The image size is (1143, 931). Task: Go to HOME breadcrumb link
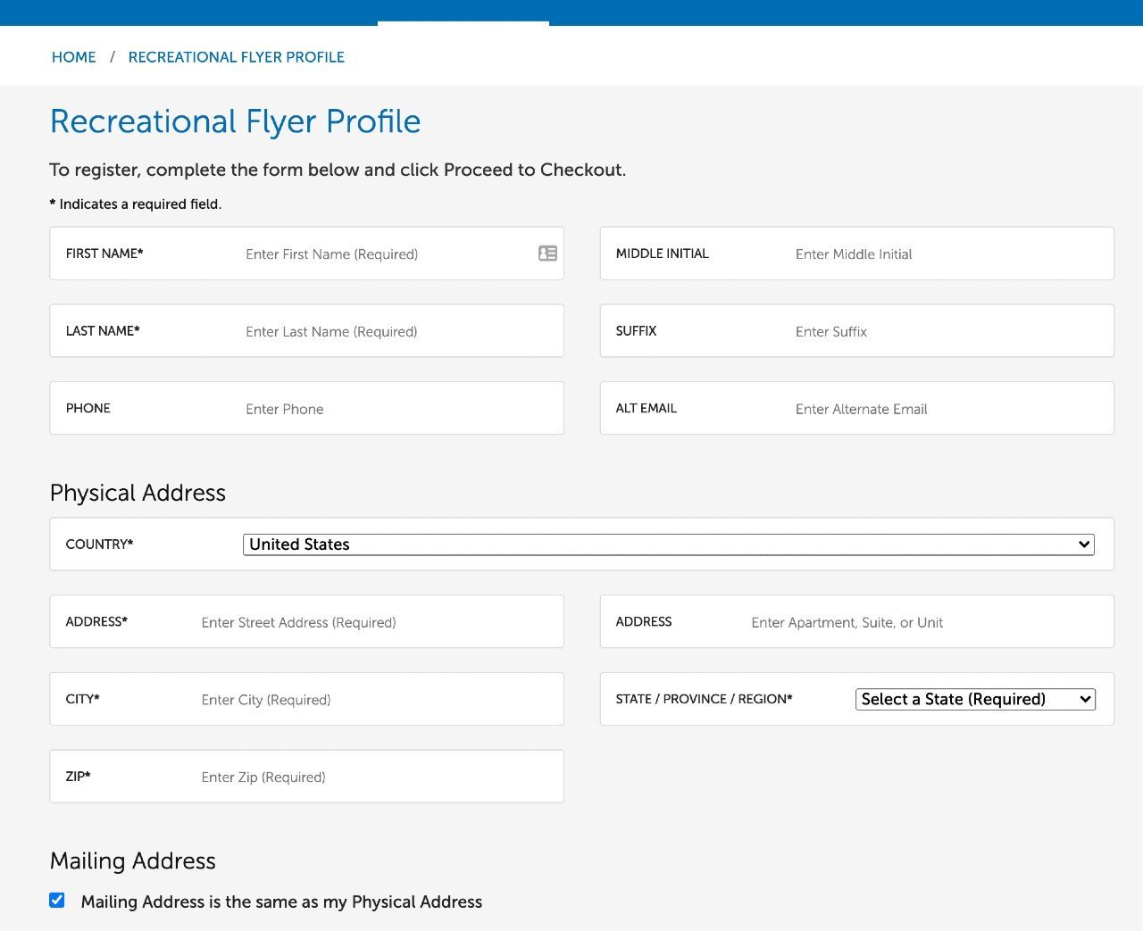click(73, 57)
